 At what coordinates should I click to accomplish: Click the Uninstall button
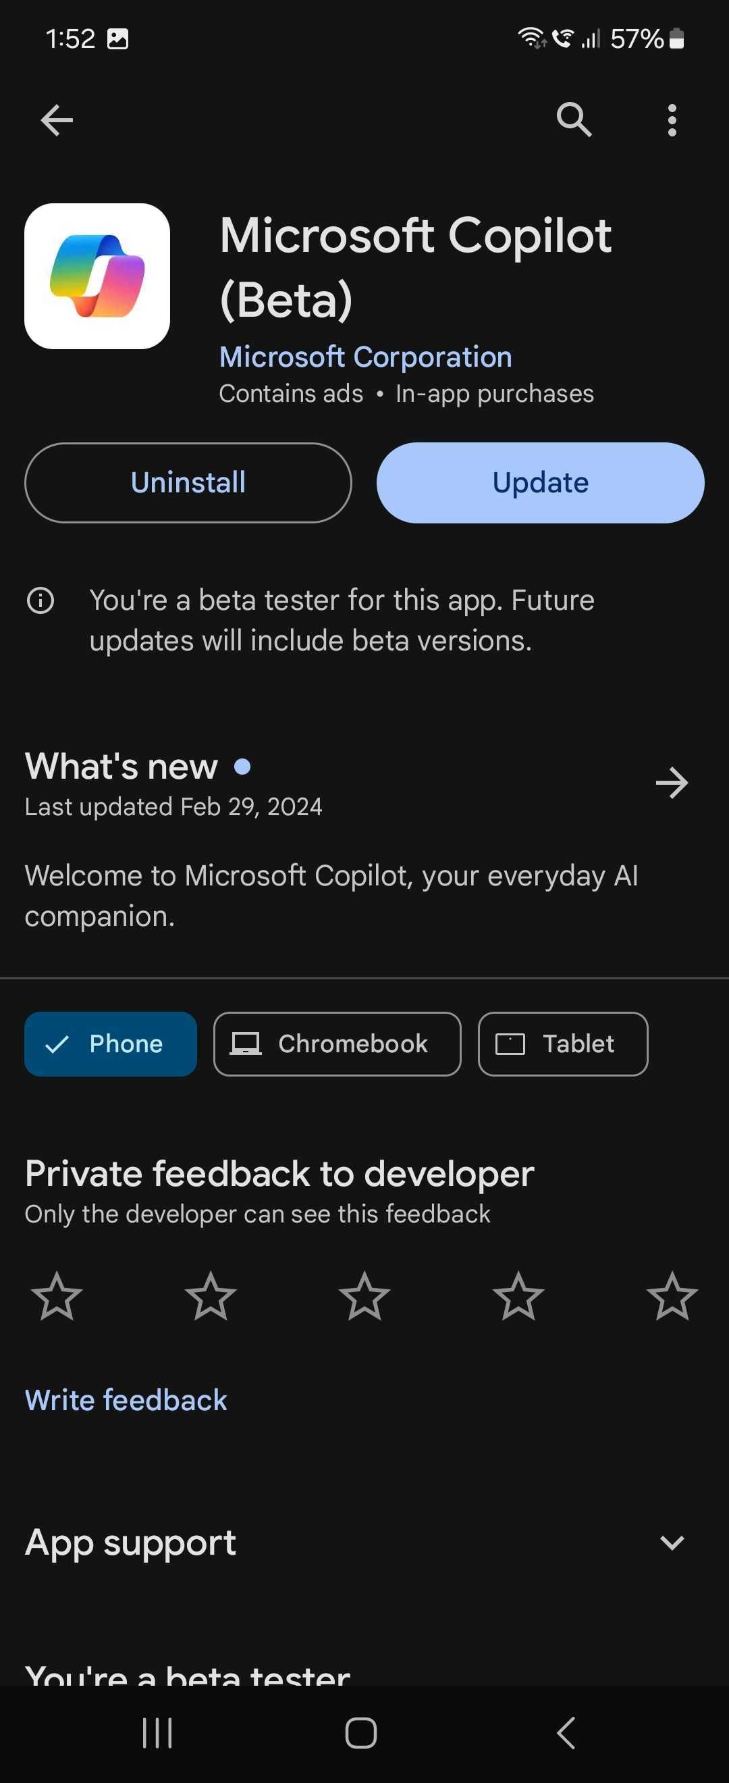(x=188, y=482)
